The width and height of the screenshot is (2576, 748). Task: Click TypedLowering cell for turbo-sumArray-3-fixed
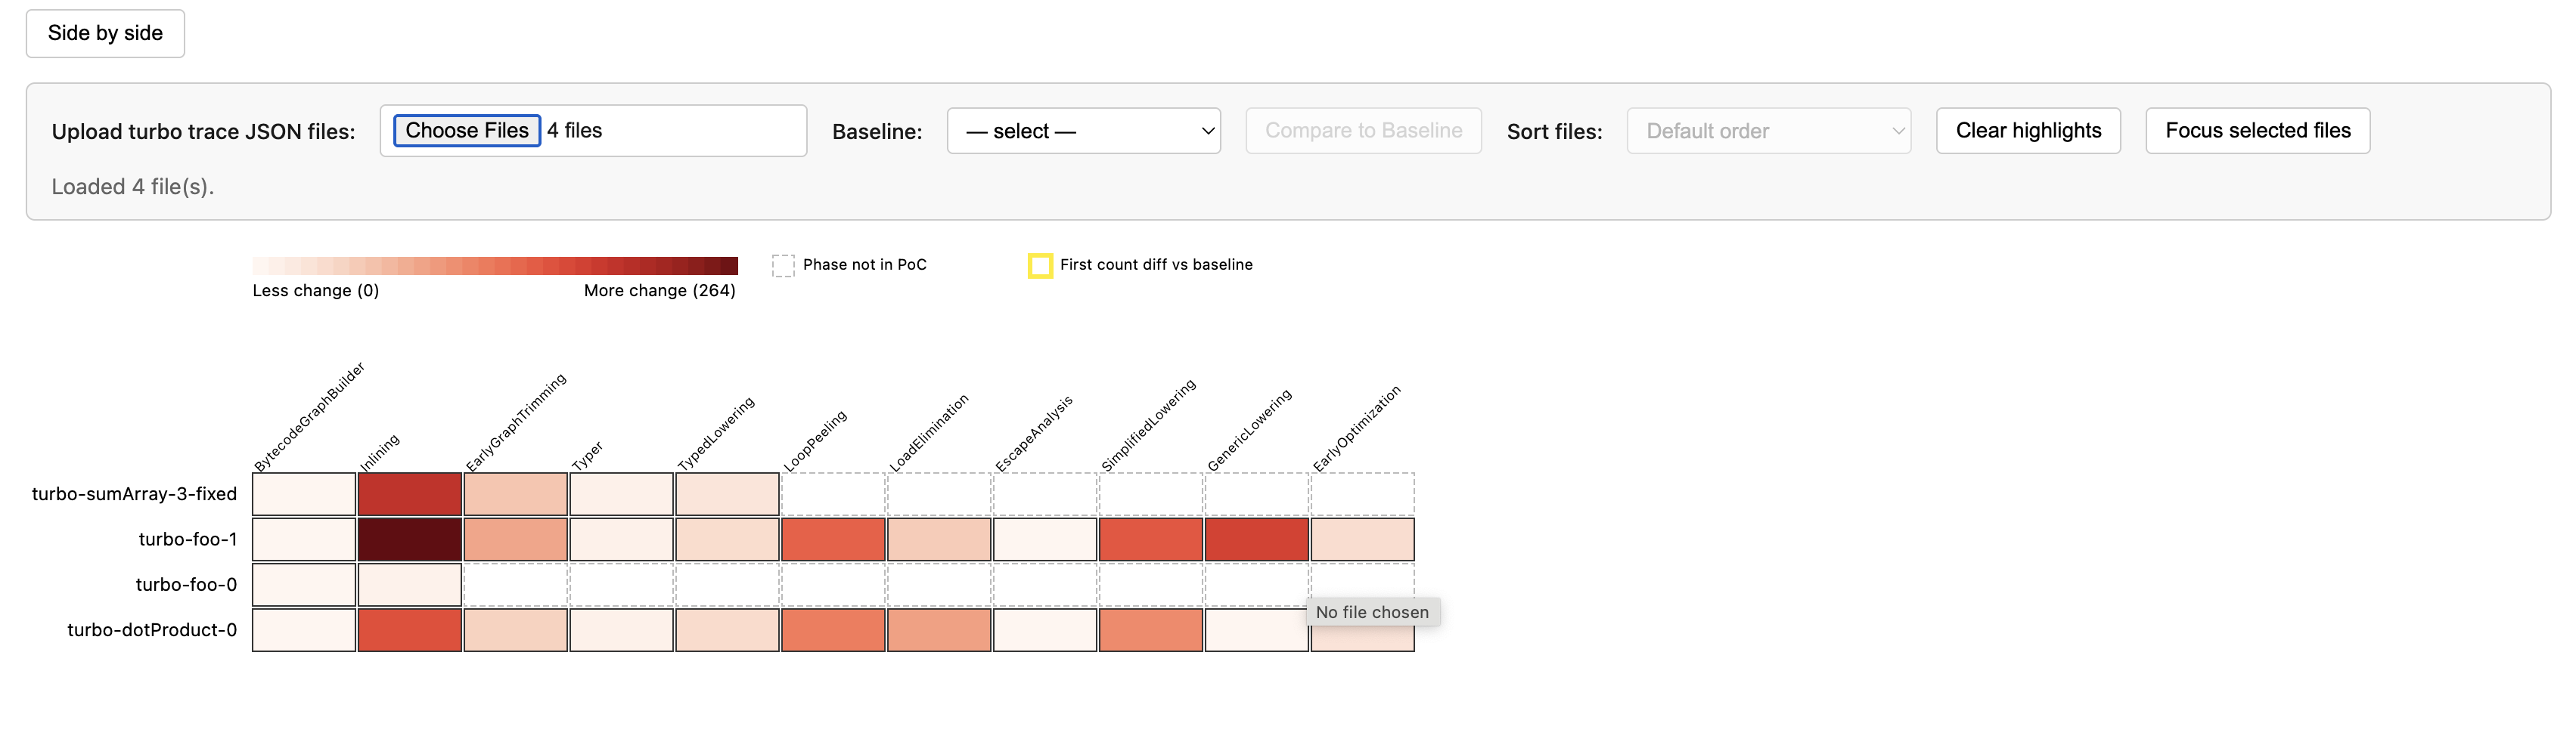pyautogui.click(x=727, y=494)
